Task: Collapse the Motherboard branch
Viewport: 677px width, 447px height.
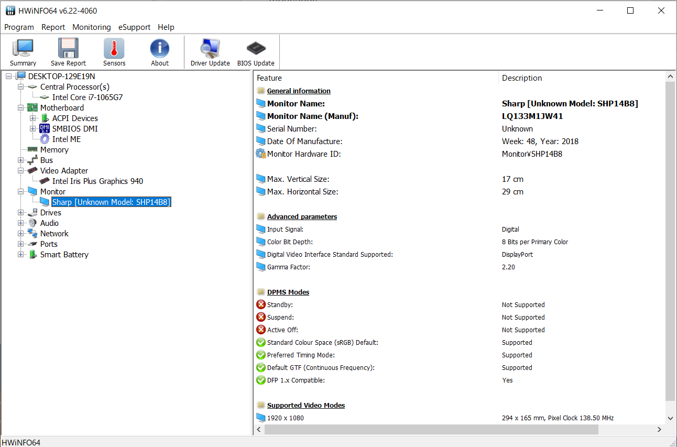Action: (20, 108)
